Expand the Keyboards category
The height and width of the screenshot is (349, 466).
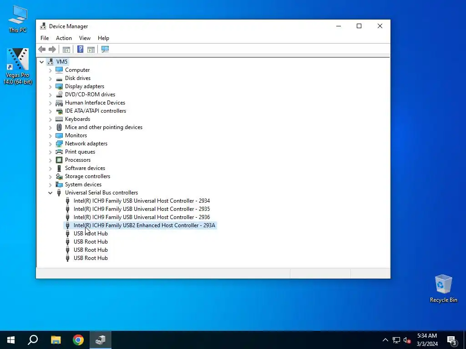click(50, 120)
